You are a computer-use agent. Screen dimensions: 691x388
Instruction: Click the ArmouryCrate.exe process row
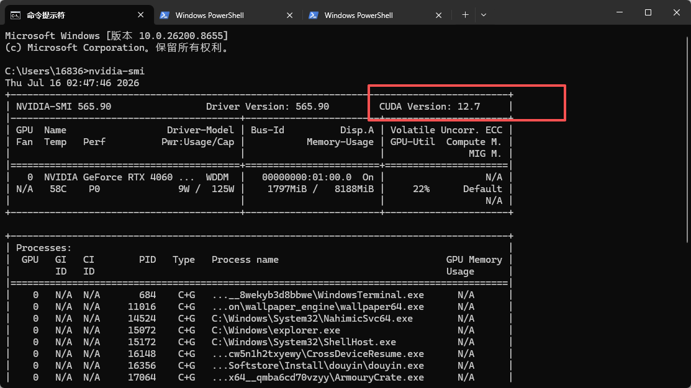coord(259,377)
